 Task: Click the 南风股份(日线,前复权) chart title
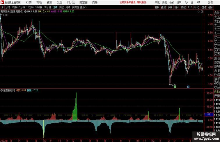12,12
